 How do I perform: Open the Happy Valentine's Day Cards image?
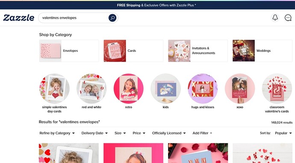(115, 51)
